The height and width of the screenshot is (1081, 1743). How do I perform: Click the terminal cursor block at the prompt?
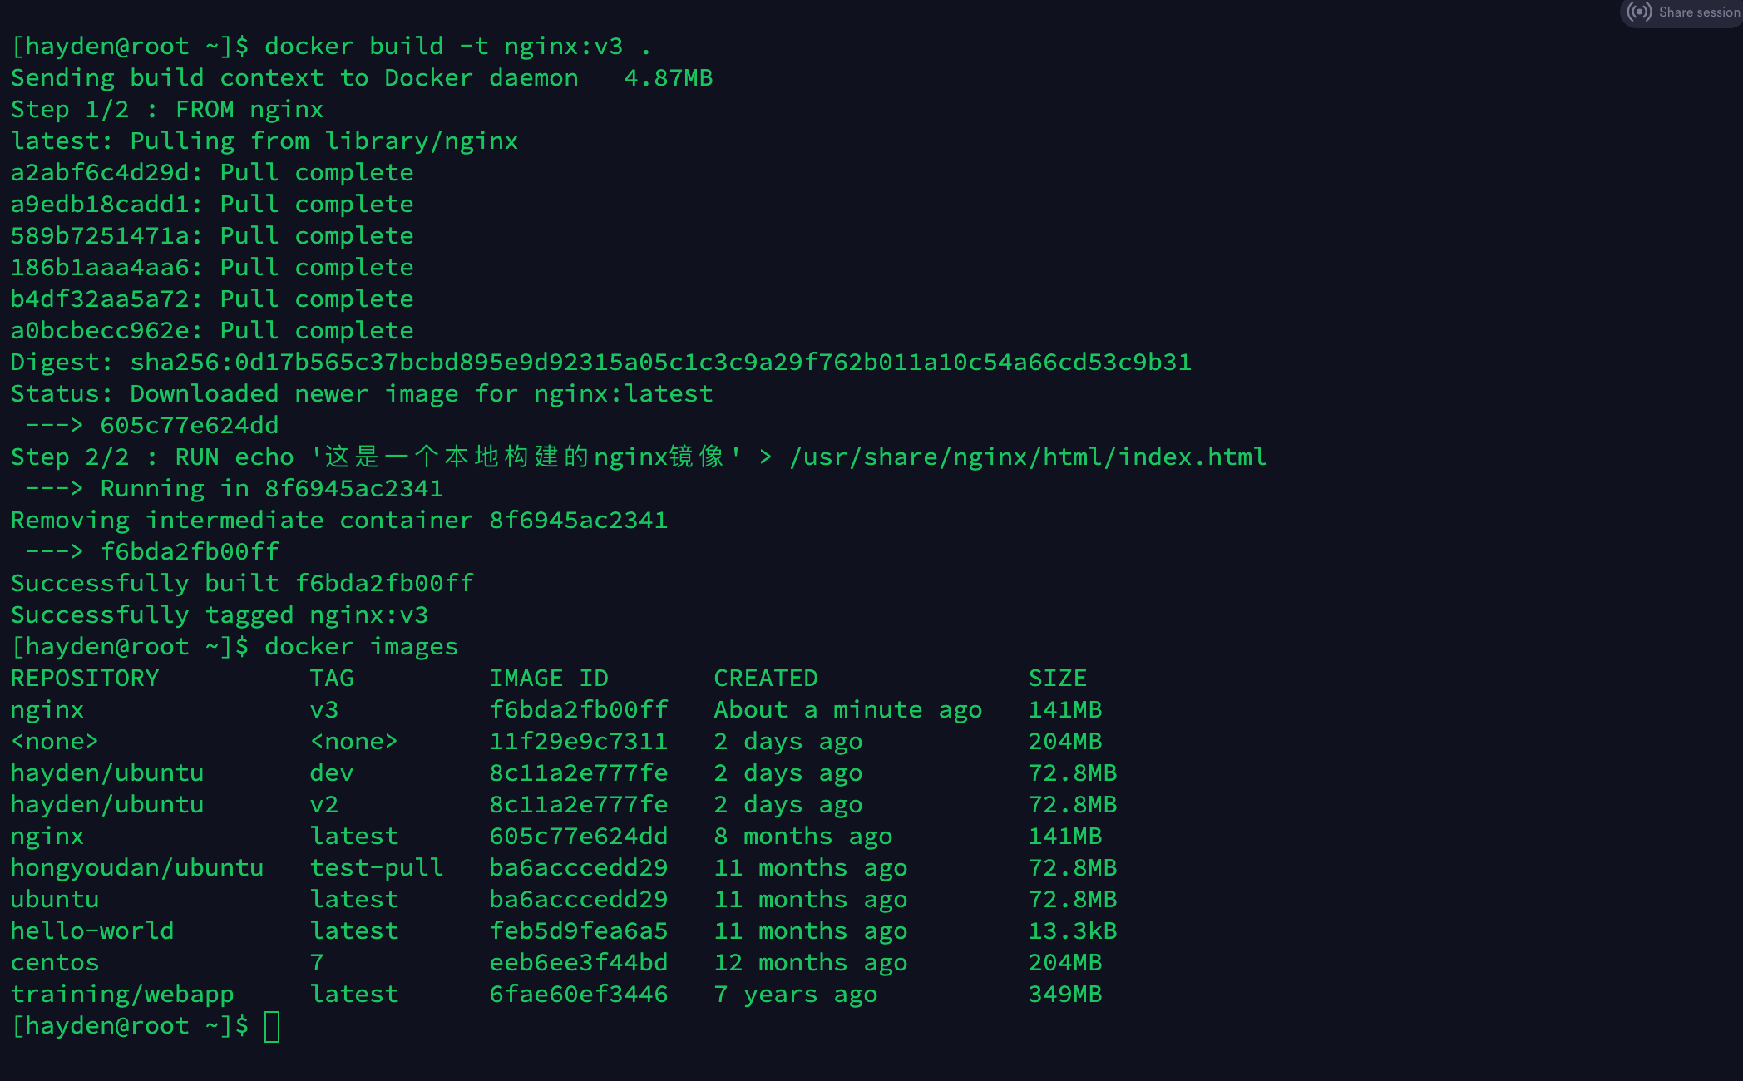point(272,1026)
